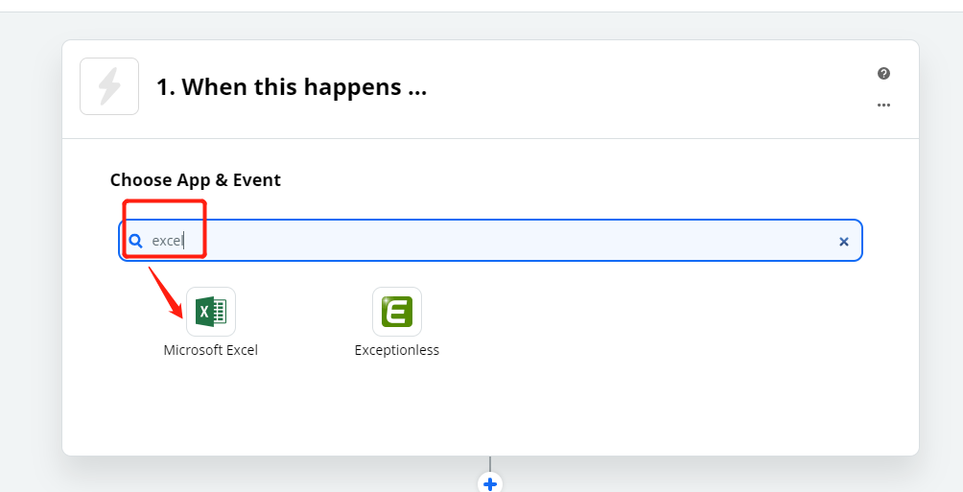Click the "Microsoft Excel" text label
This screenshot has height=492, width=963.
point(211,350)
